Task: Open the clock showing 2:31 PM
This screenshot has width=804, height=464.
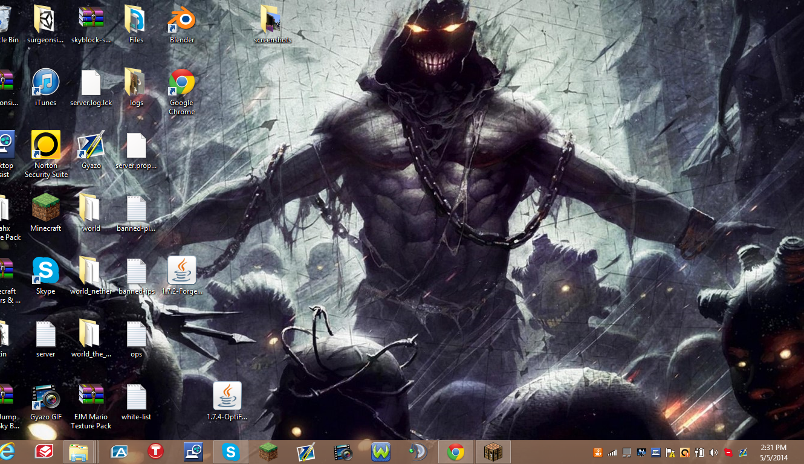Action: [774, 452]
